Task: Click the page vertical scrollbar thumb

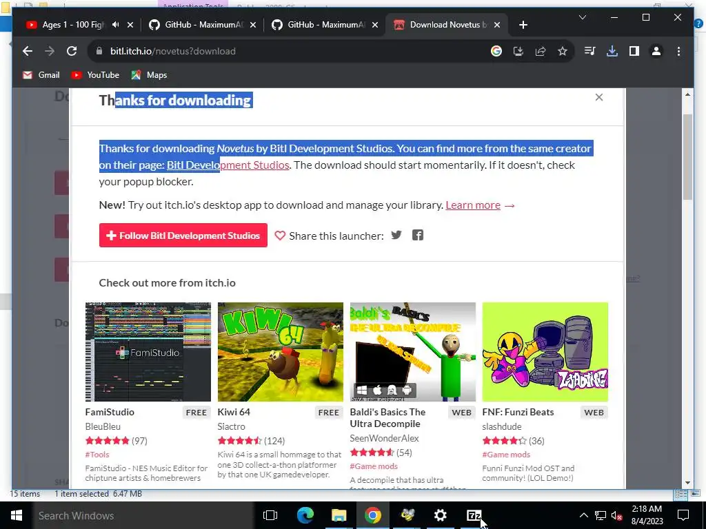Action: [687, 156]
